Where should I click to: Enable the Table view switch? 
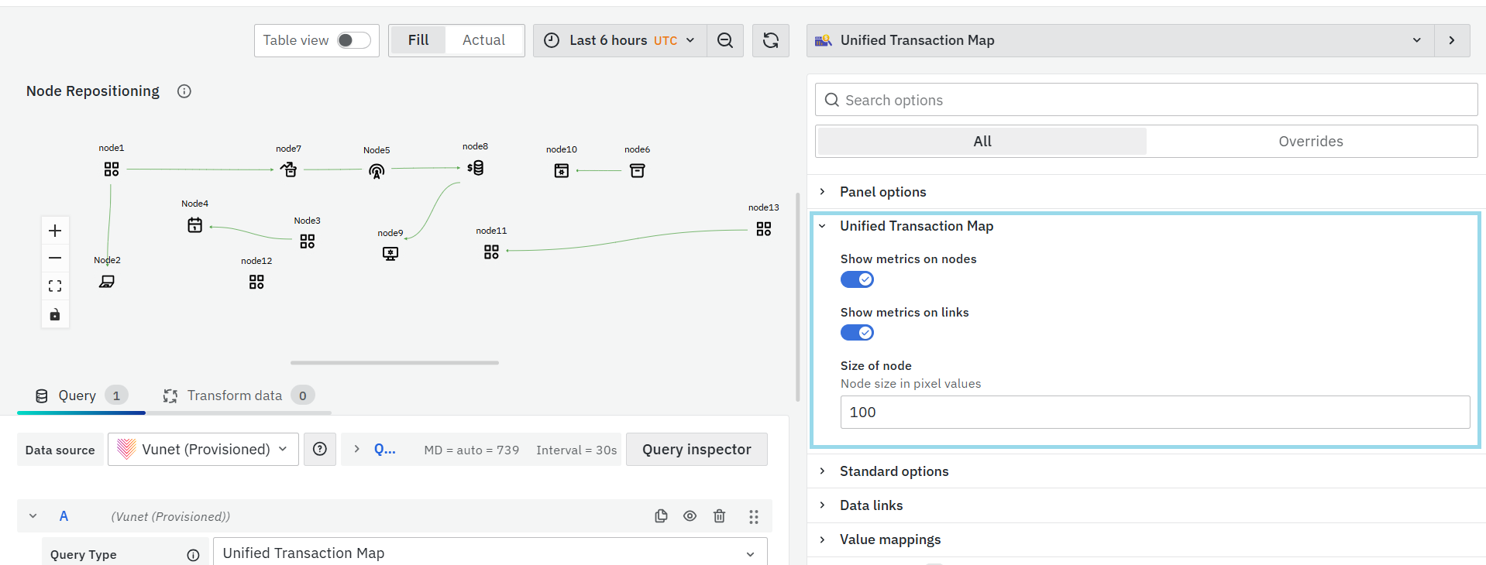click(354, 40)
